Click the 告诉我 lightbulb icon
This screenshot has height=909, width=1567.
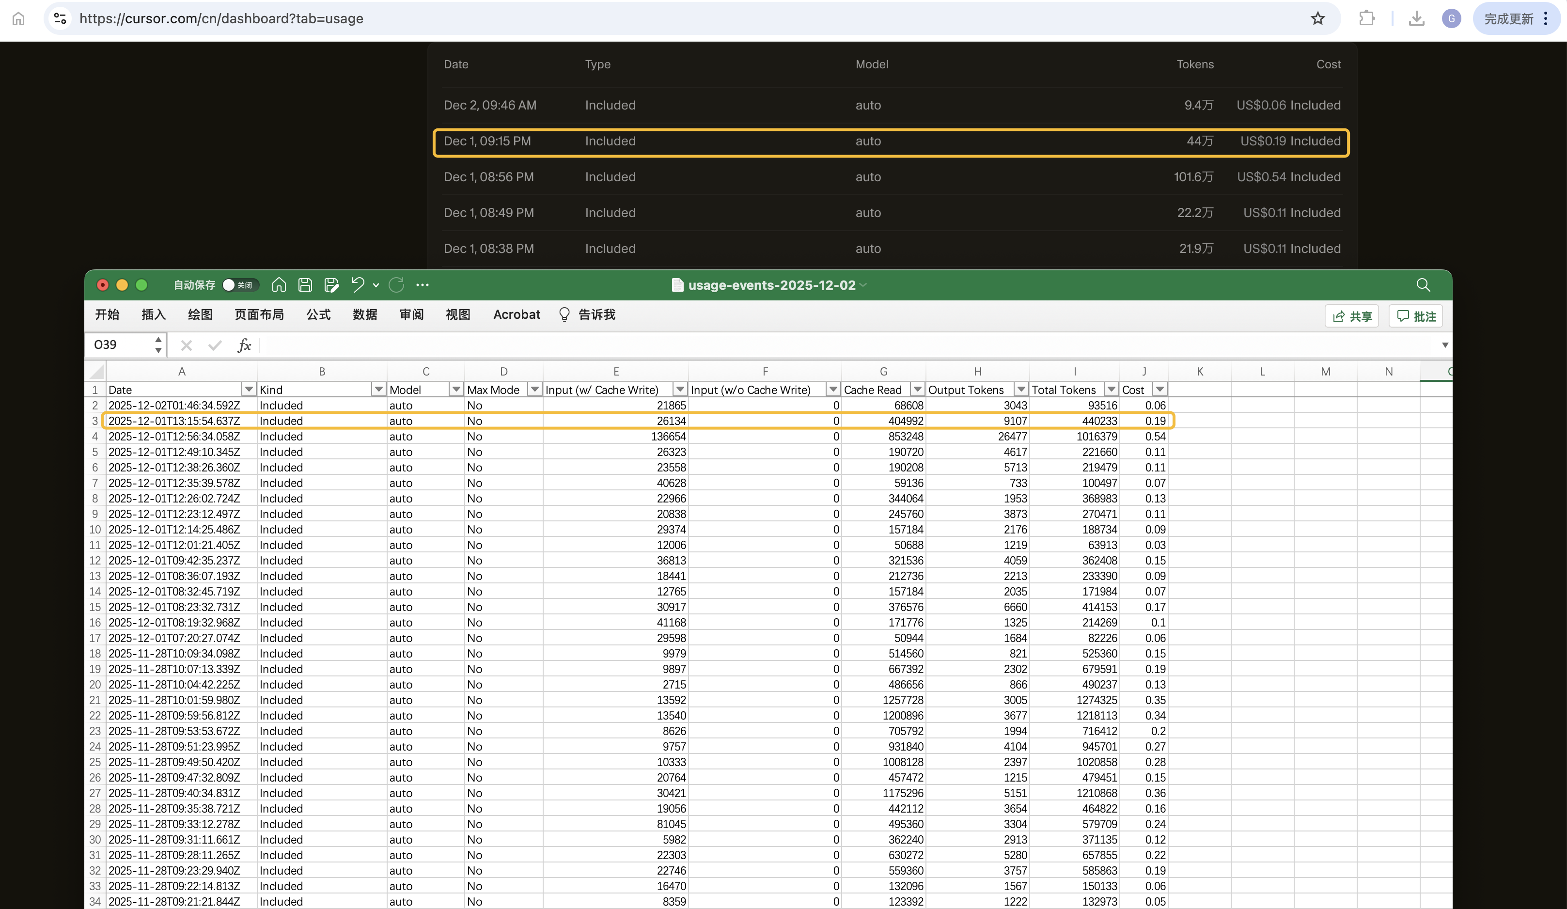click(564, 314)
